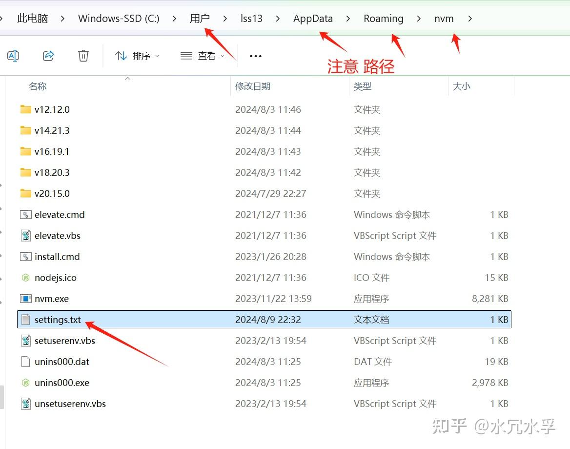
Task: Open lss13 from the address path
Action: pyautogui.click(x=251, y=18)
